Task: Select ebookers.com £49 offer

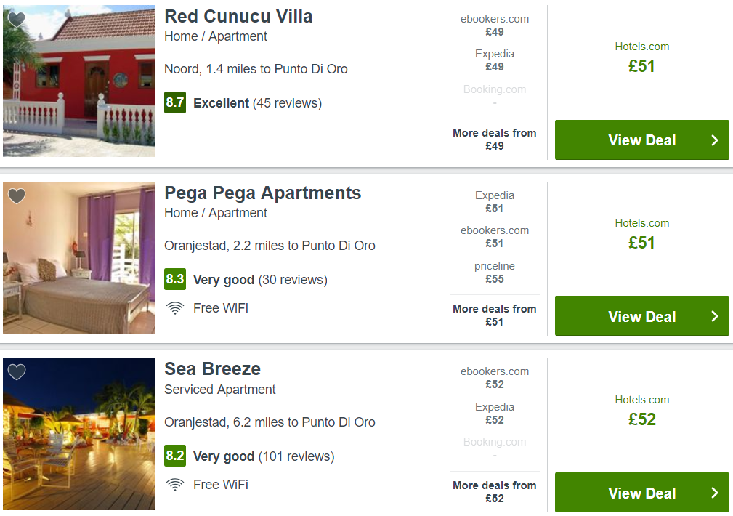Action: coord(495,25)
